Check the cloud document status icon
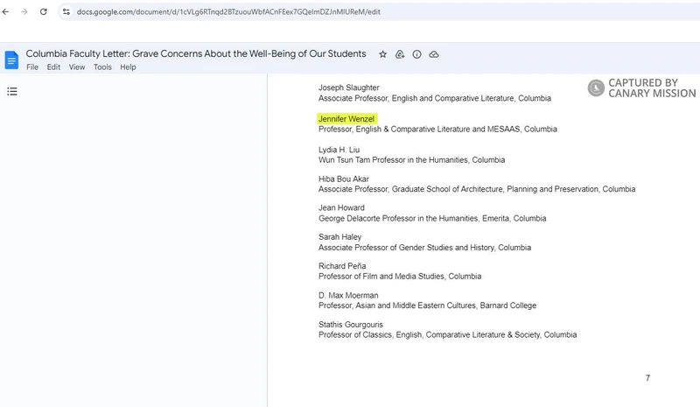Viewport: 700px width, 407px height. [x=434, y=54]
